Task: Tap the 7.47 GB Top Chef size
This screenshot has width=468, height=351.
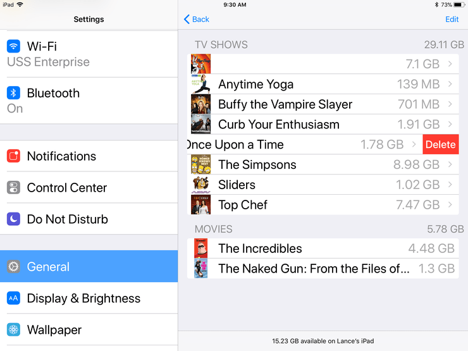Action: click(417, 205)
